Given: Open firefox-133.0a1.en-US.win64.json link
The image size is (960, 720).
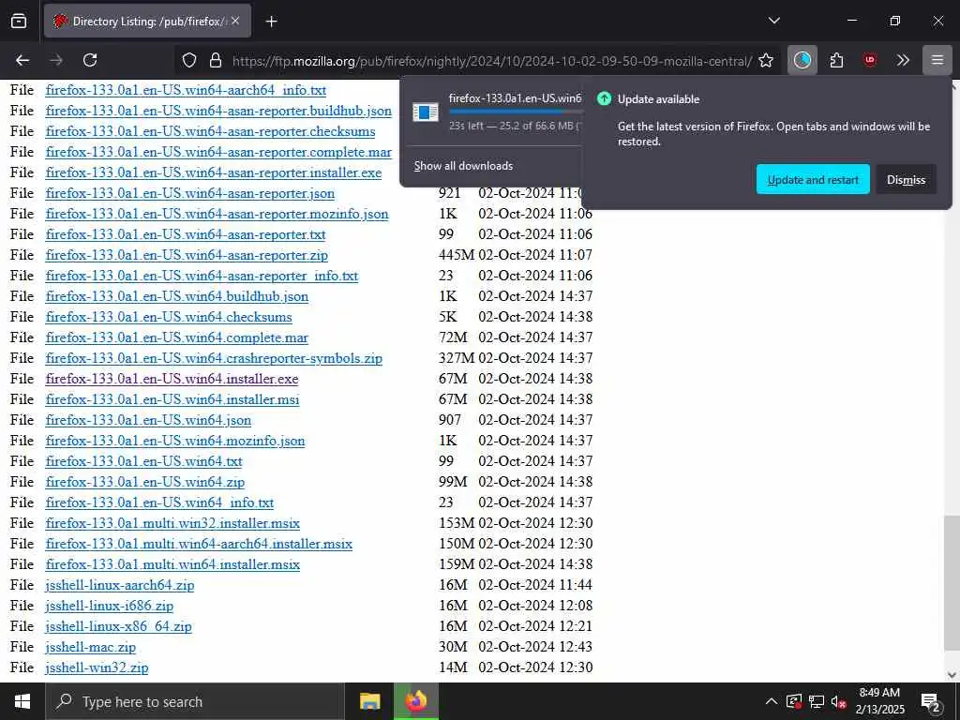Looking at the screenshot, I should click(148, 420).
